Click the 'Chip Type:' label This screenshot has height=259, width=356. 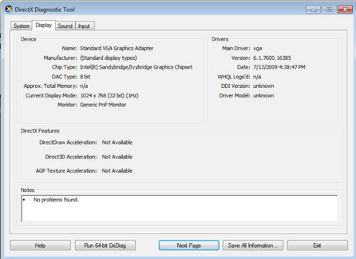pos(65,67)
